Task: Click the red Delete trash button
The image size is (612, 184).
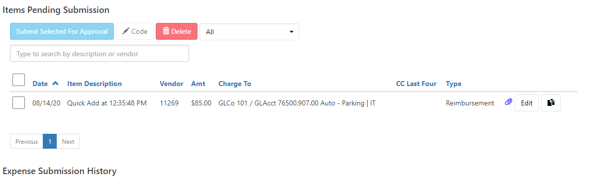Action: point(177,31)
